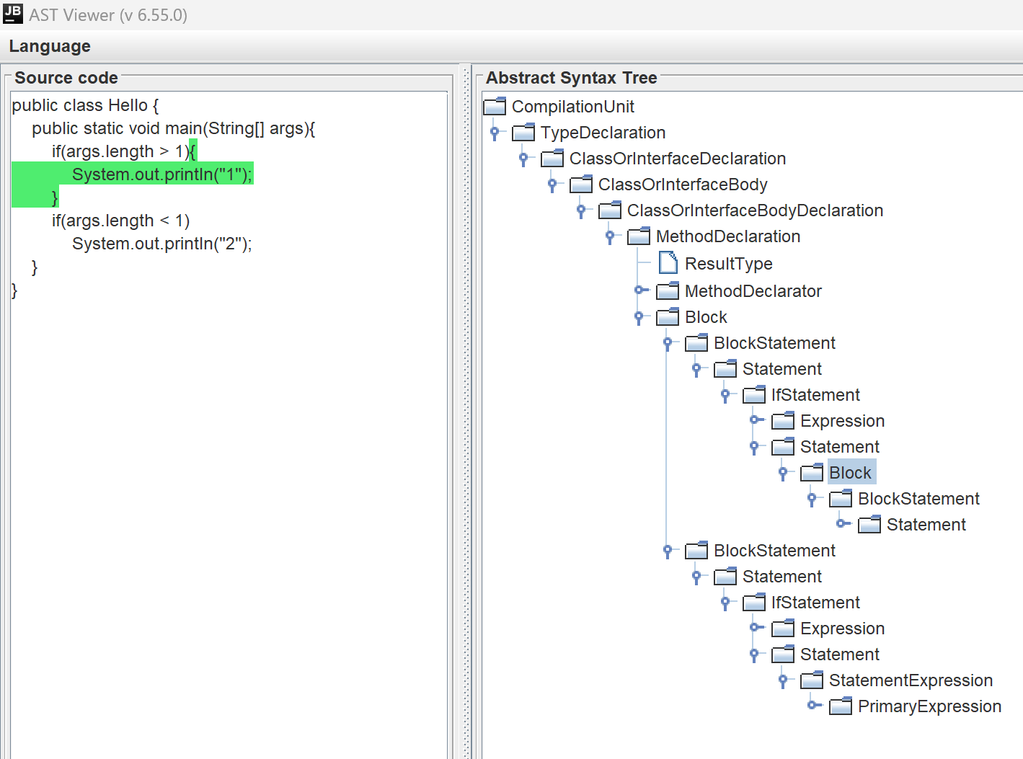Select the ClassOrInterfaceDeclaration node label

click(678, 159)
